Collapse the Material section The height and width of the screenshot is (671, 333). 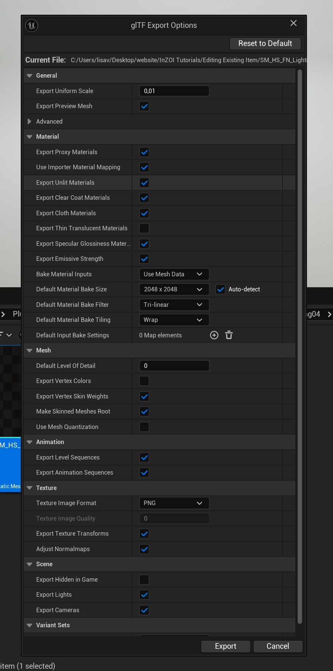29,137
